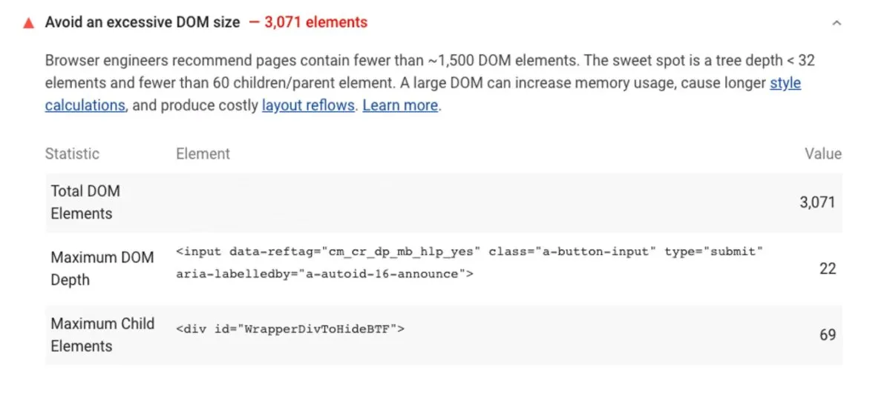The width and height of the screenshot is (887, 404).
Task: Click the Element column header
Action: [203, 153]
